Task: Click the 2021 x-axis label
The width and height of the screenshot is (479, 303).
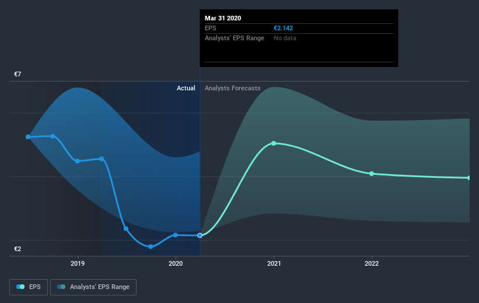Action: click(x=274, y=263)
